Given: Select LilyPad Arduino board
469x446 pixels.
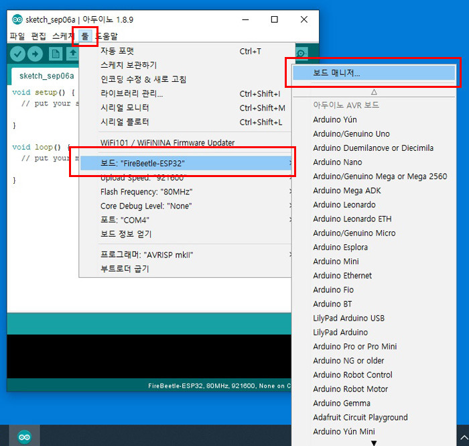Looking at the screenshot, I should (x=374, y=333).
